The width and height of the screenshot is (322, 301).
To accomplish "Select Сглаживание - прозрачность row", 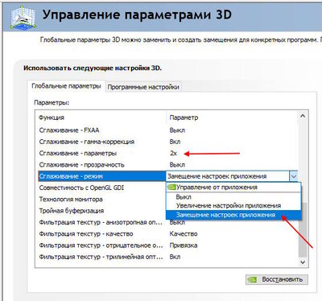I will tap(168, 165).
